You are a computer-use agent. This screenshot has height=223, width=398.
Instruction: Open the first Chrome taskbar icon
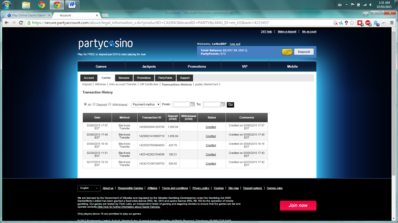click(x=42, y=5)
